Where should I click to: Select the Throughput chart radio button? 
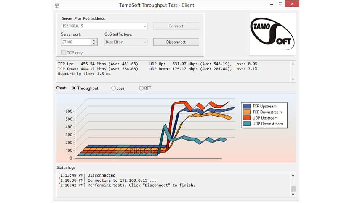(x=74, y=88)
